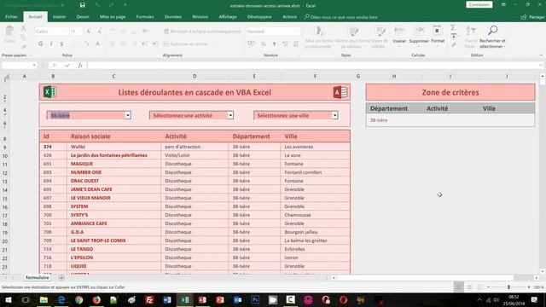The image size is (546, 307).
Task: Underline text with the S button
Action: coord(61,43)
